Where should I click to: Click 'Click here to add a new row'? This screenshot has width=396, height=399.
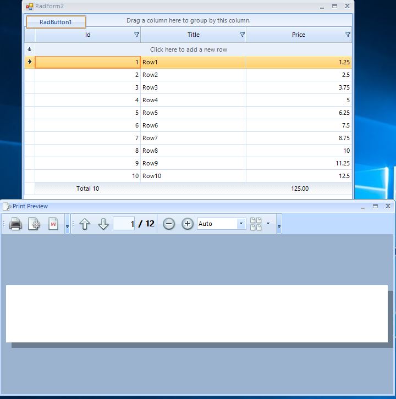[189, 49]
